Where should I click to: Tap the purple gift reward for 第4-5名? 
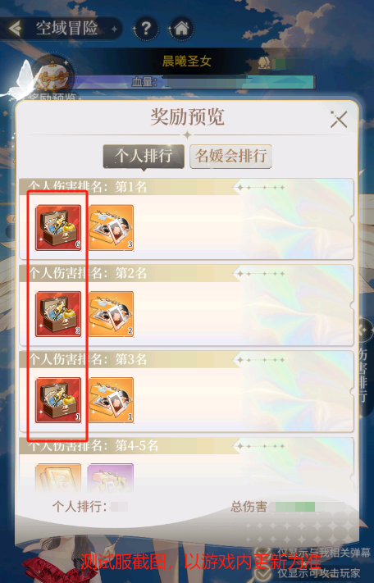(111, 478)
